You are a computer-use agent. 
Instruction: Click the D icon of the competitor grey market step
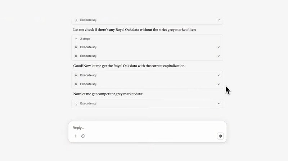coord(76,104)
